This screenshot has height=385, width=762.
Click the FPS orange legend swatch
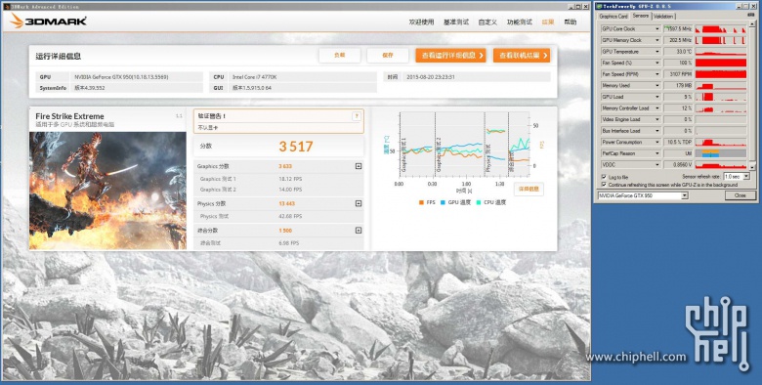421,202
